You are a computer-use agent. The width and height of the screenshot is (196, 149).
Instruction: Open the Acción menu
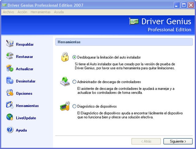tap(22, 12)
